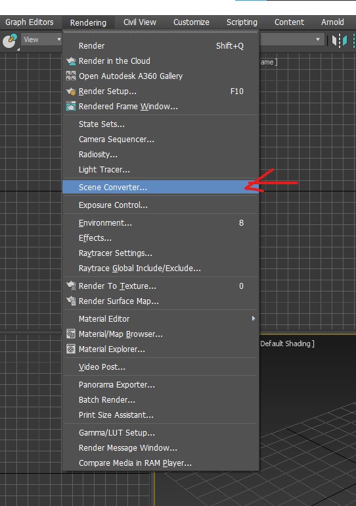This screenshot has width=356, height=506.
Task: Open the Arnold menu
Action: (x=332, y=22)
